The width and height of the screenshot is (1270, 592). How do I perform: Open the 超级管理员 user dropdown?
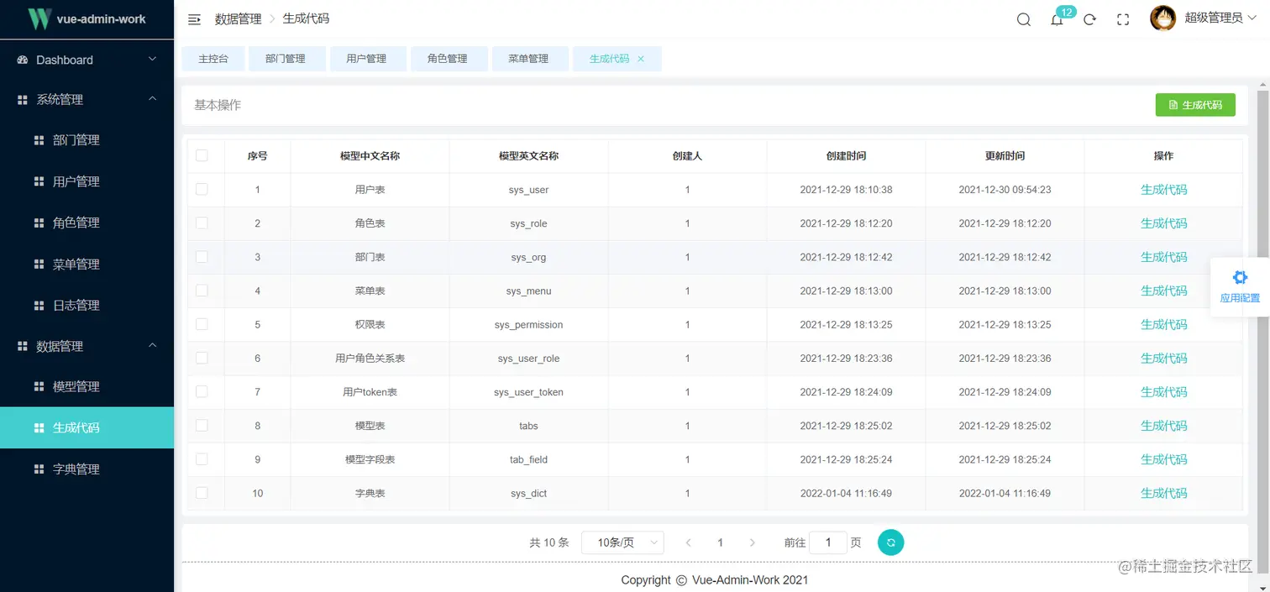(1219, 18)
